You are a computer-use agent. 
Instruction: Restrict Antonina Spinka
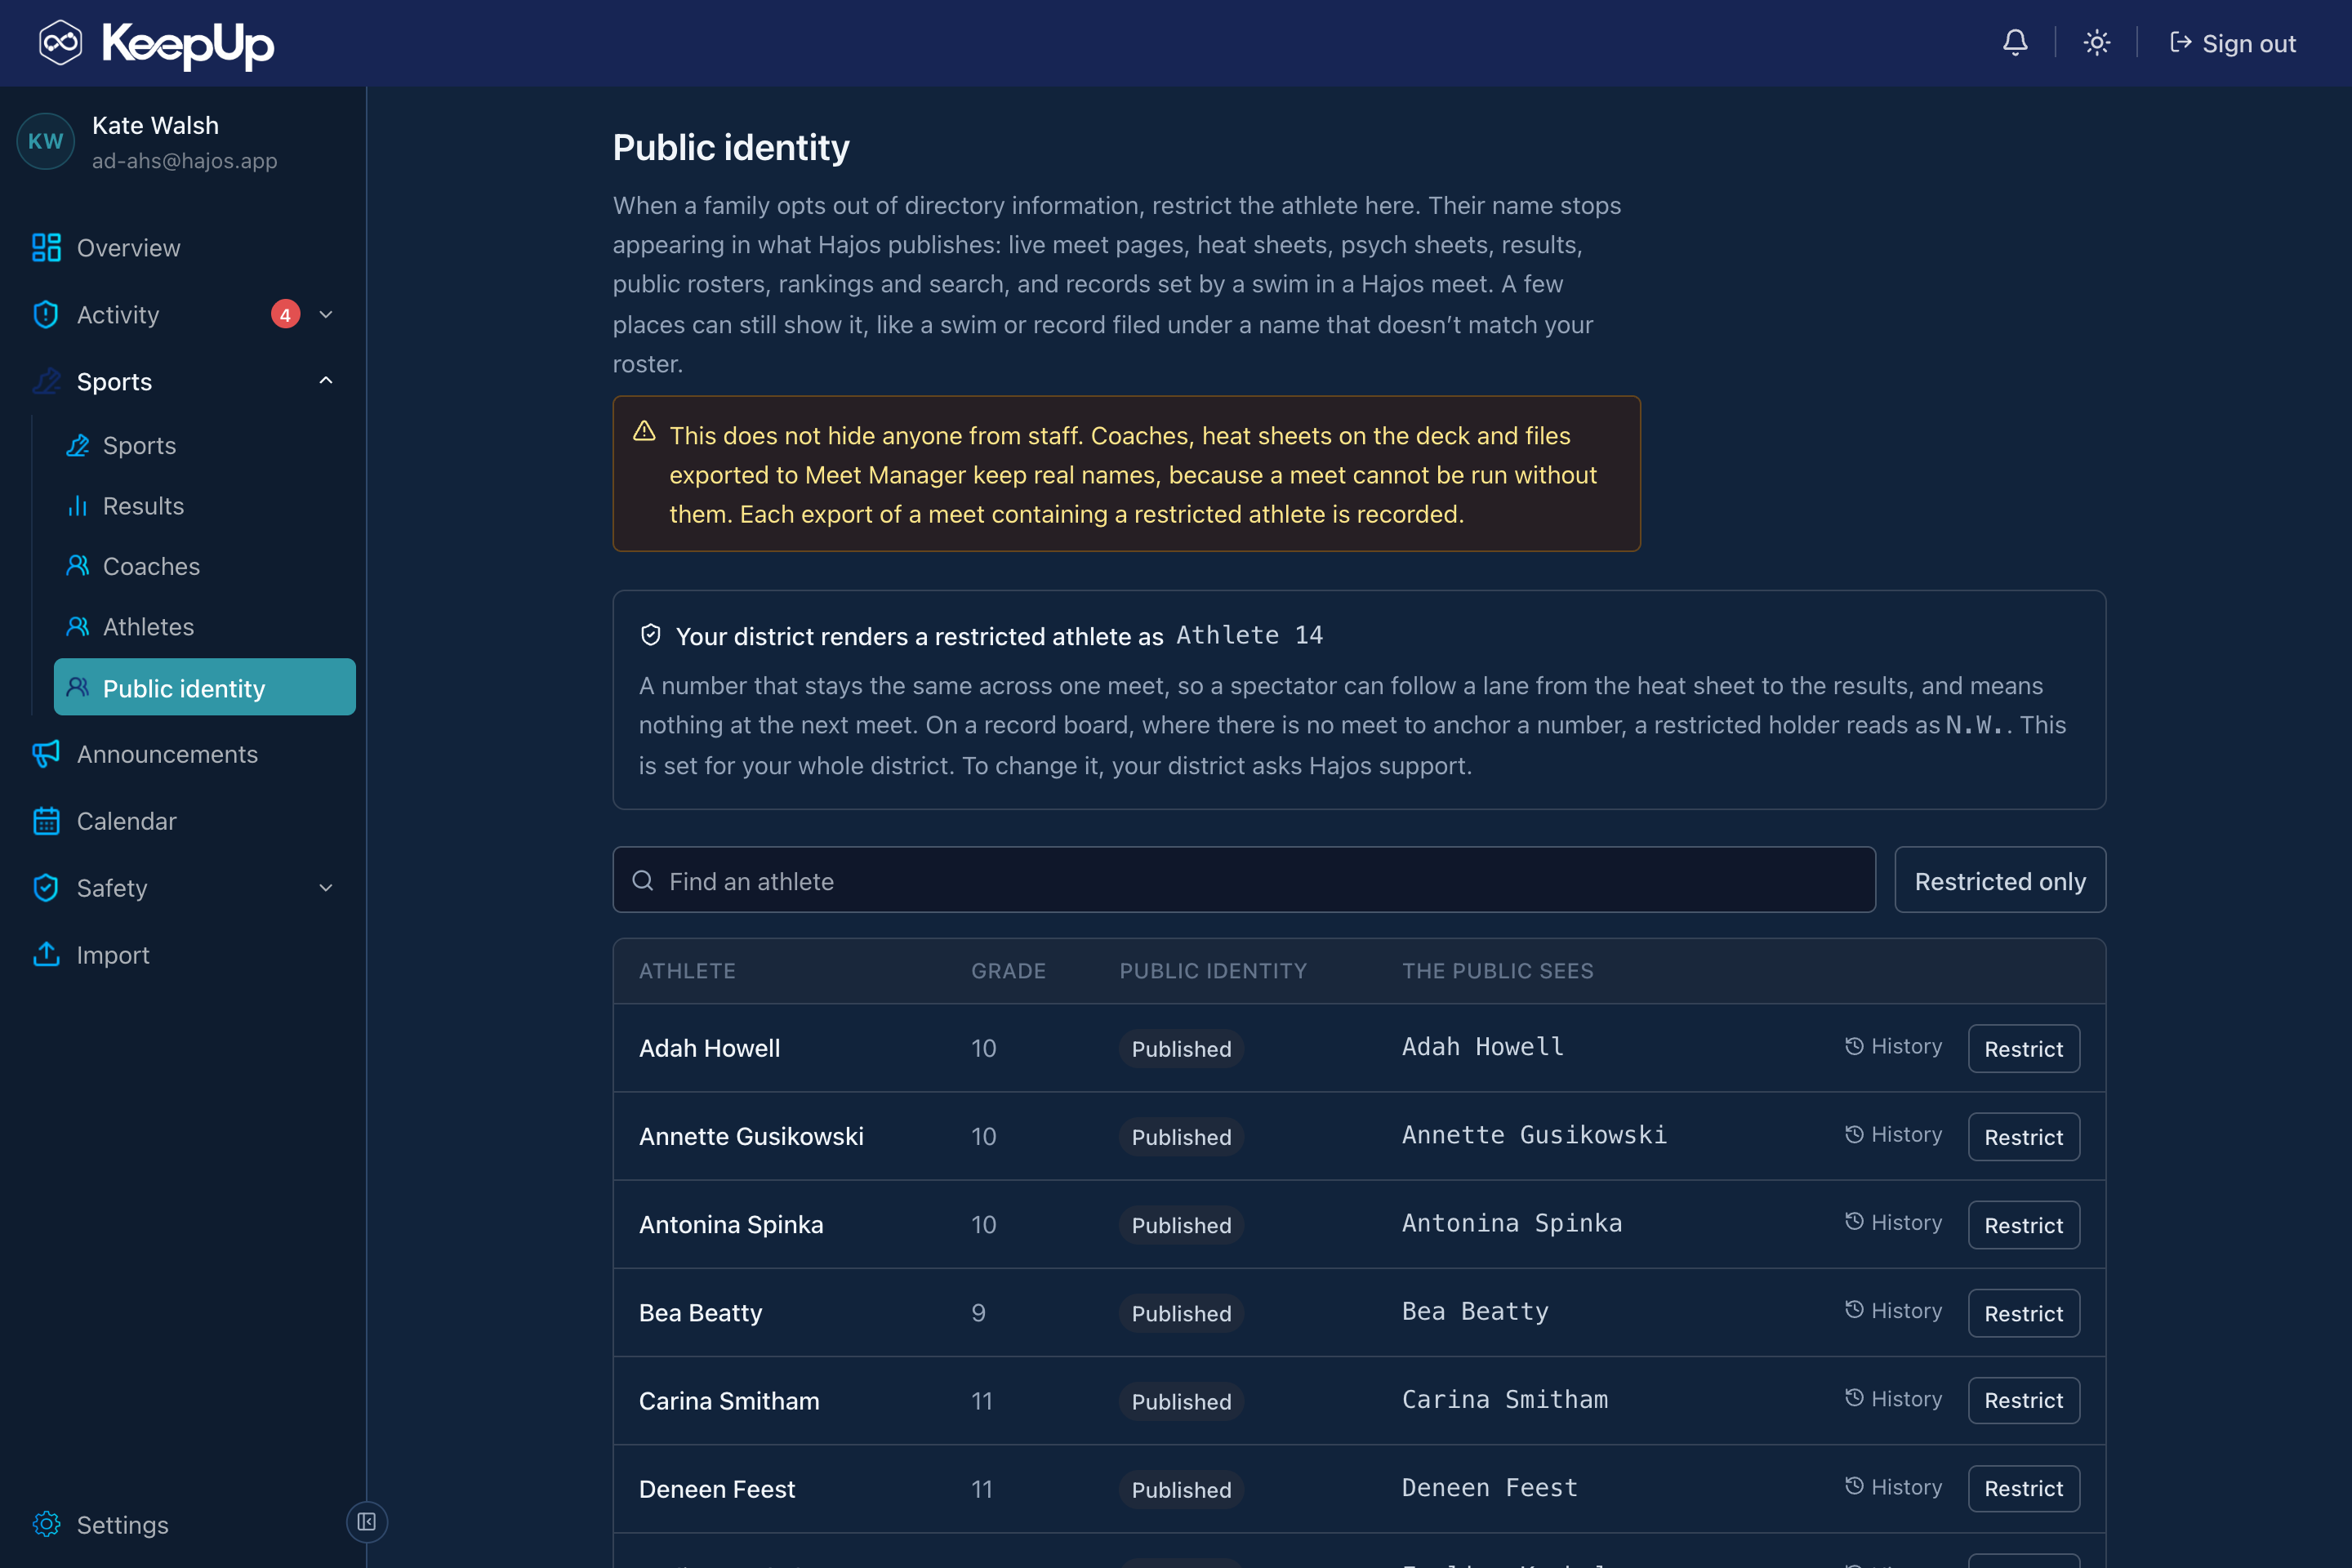point(2024,1224)
